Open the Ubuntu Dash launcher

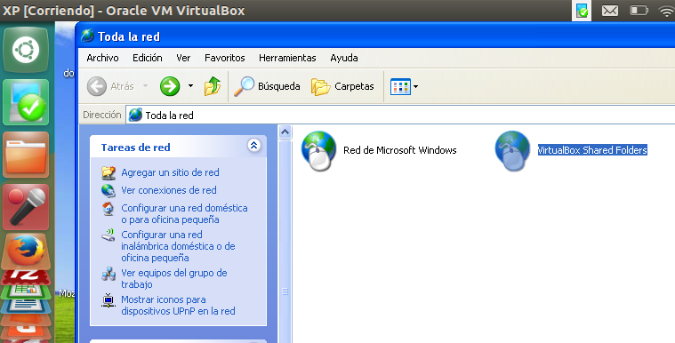(x=26, y=50)
